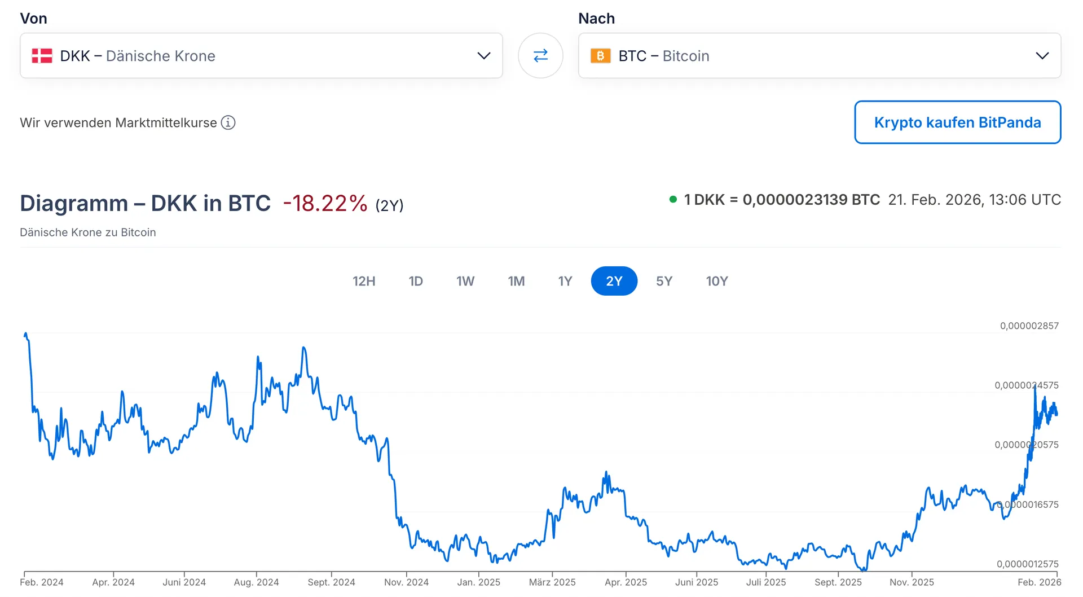
Task: Switch chart to 1M range
Action: pyautogui.click(x=516, y=281)
